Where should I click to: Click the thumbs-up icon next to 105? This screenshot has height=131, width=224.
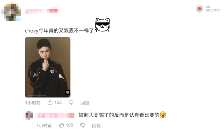pyautogui.click(x=62, y=125)
